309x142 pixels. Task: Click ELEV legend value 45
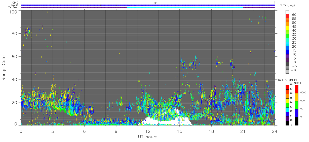pyautogui.click(x=294, y=27)
